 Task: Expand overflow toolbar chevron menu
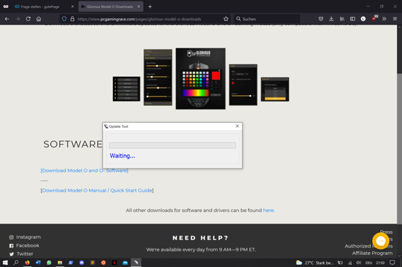[384, 19]
